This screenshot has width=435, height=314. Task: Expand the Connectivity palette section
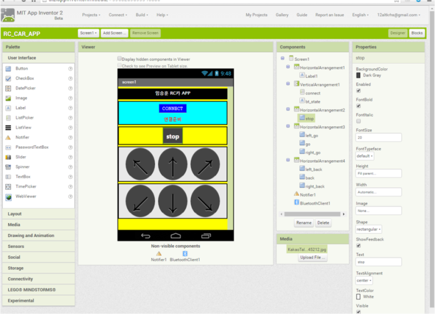[x=39, y=279]
